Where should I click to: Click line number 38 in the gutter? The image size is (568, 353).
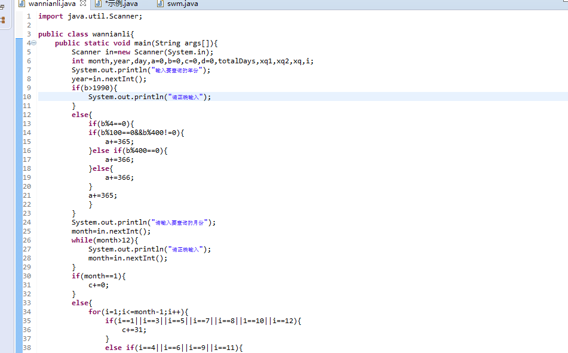point(27,348)
